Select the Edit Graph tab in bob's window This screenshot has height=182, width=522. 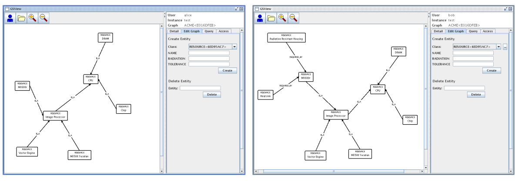(x=456, y=31)
